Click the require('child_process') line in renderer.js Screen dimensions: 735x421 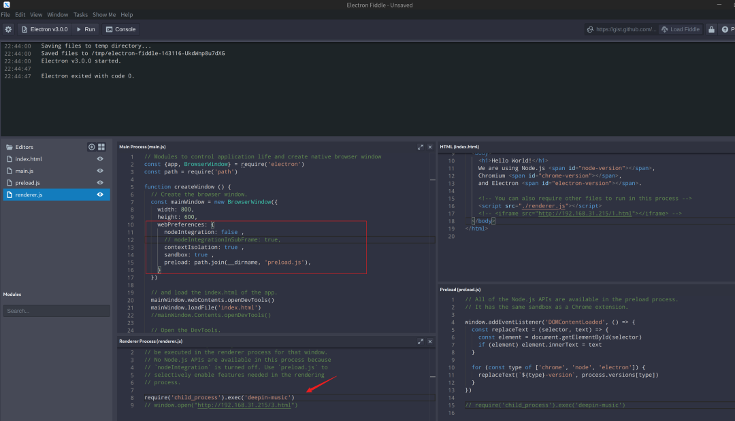[219, 397]
